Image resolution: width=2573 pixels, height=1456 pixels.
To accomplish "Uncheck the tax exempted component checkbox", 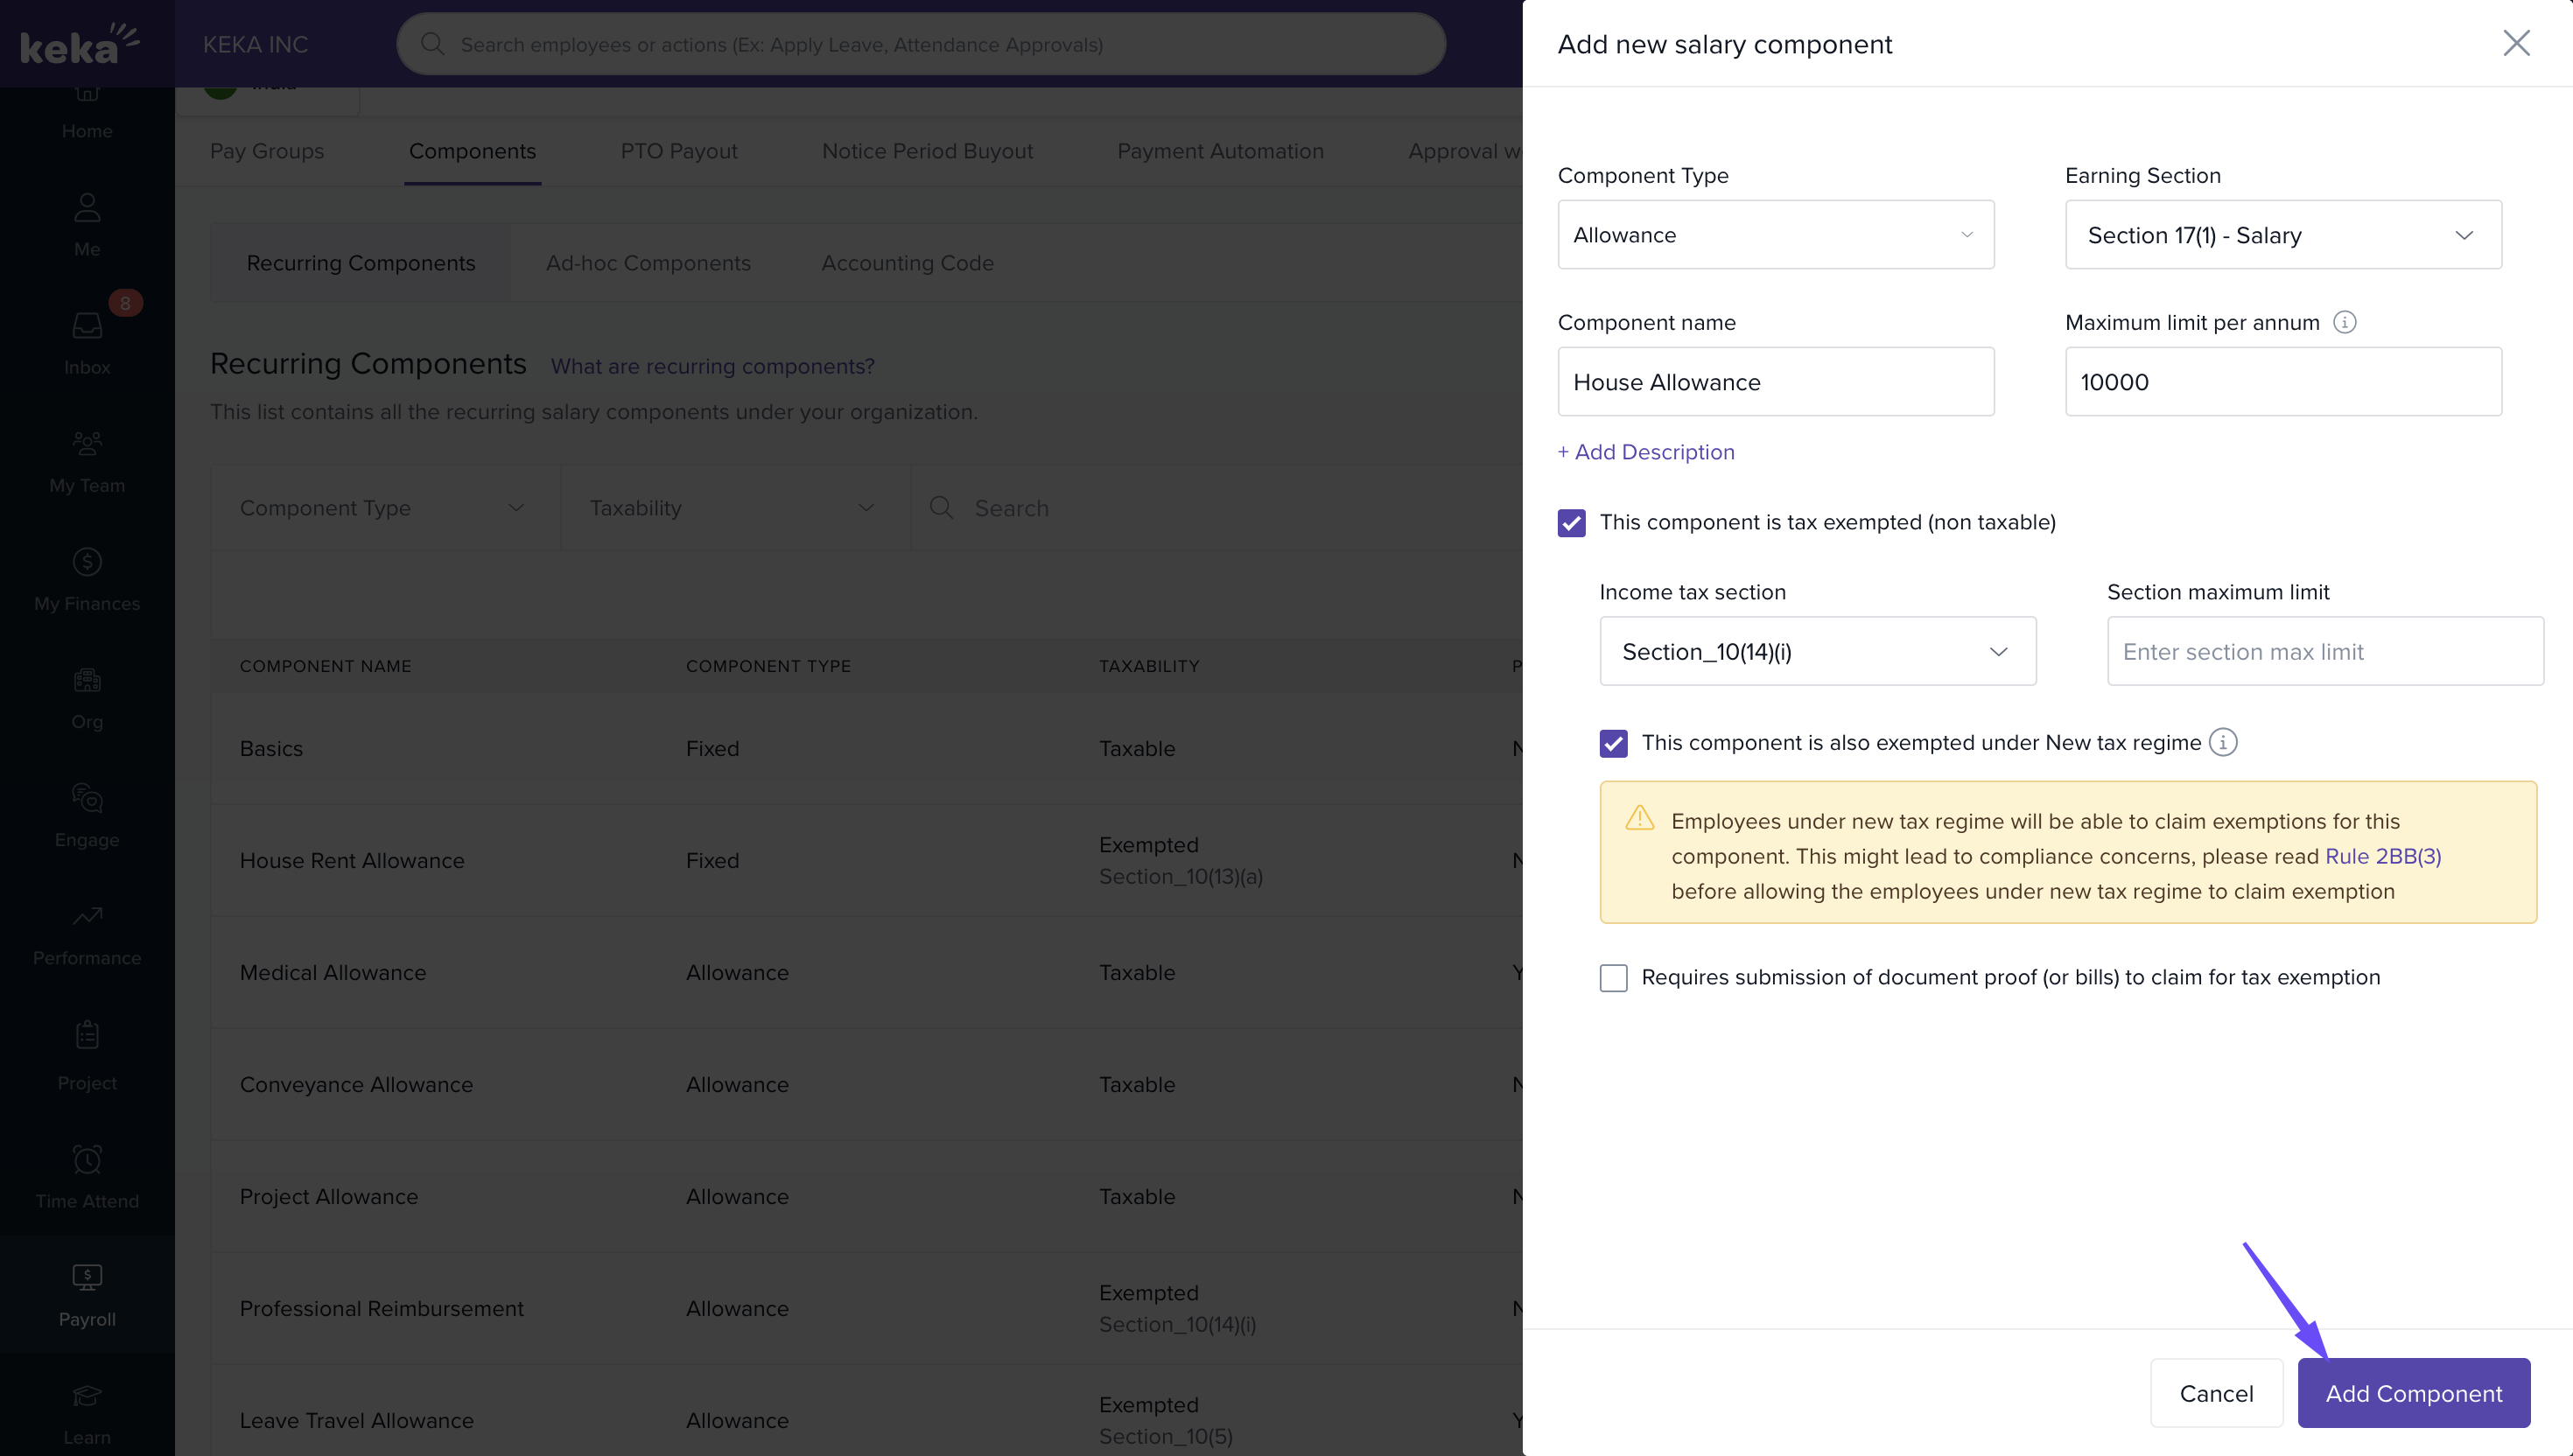I will [x=1571, y=523].
